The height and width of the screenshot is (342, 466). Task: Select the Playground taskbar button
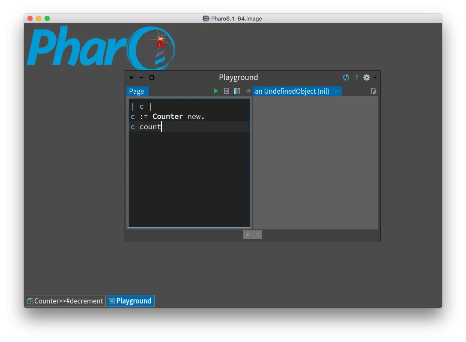(x=131, y=301)
